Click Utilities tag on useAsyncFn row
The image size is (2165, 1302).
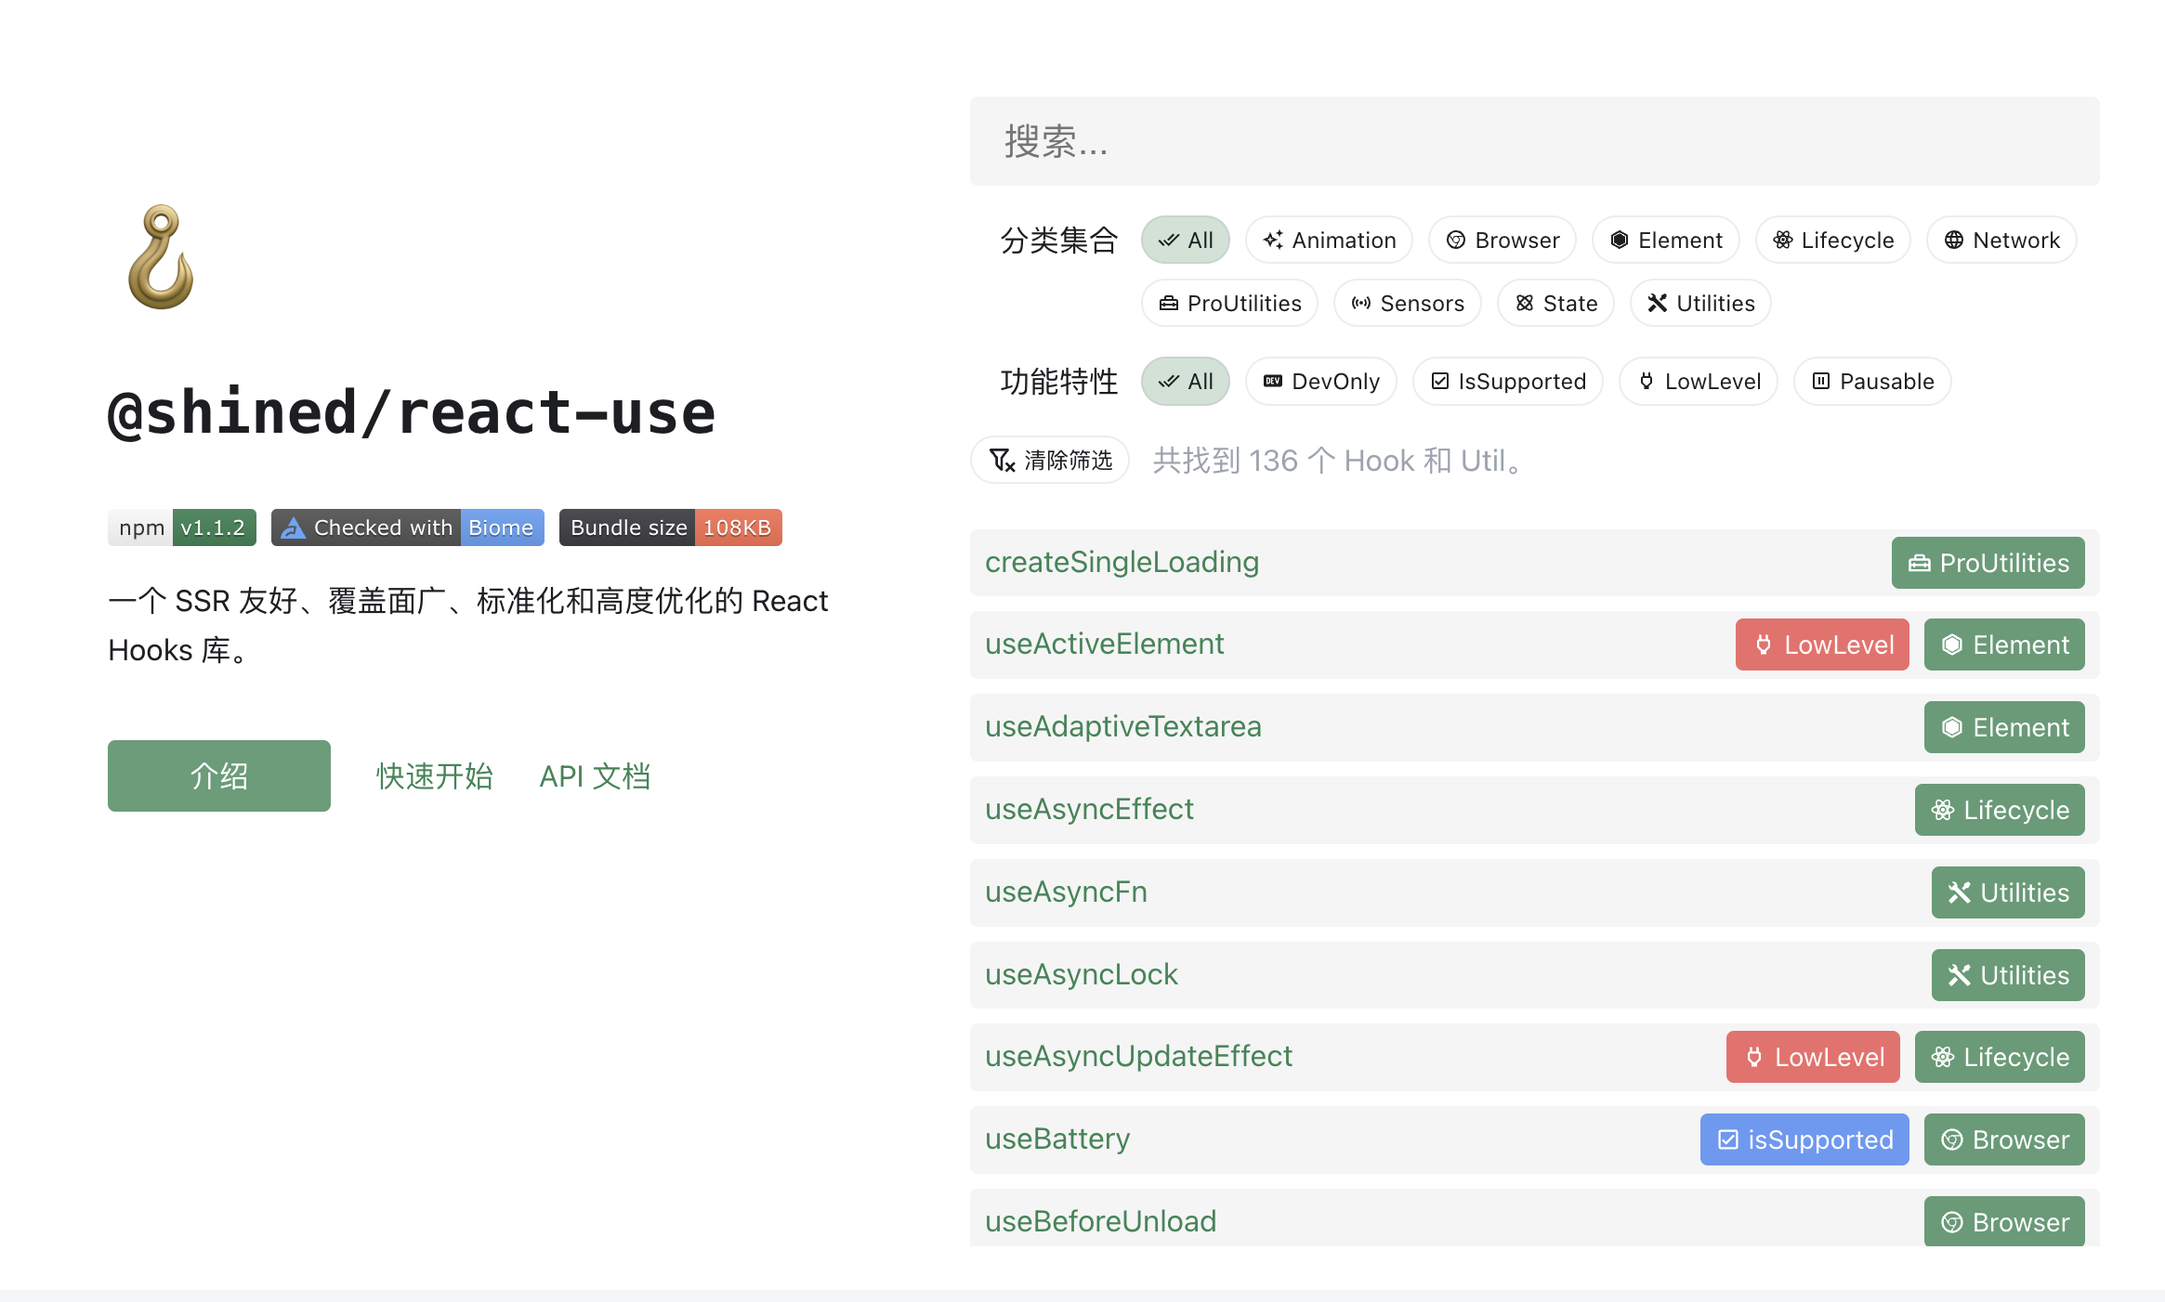(x=2008, y=892)
